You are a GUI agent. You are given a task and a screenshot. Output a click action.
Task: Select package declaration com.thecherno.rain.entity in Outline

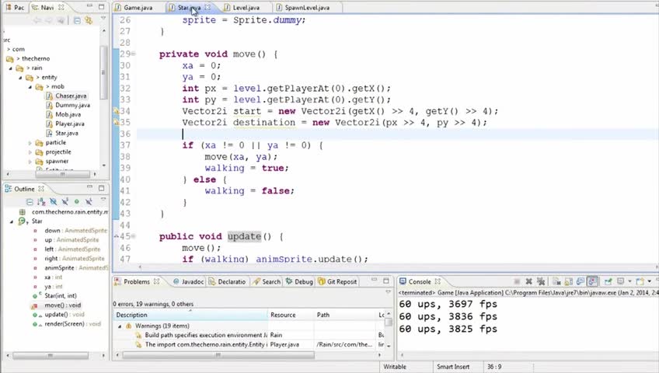point(64,212)
